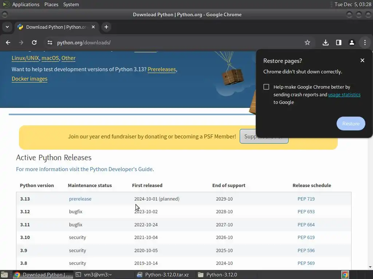Open the Python Developer's Guide link

[85, 169]
